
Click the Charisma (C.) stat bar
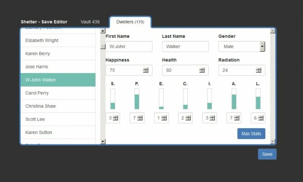pyautogui.click(x=185, y=99)
